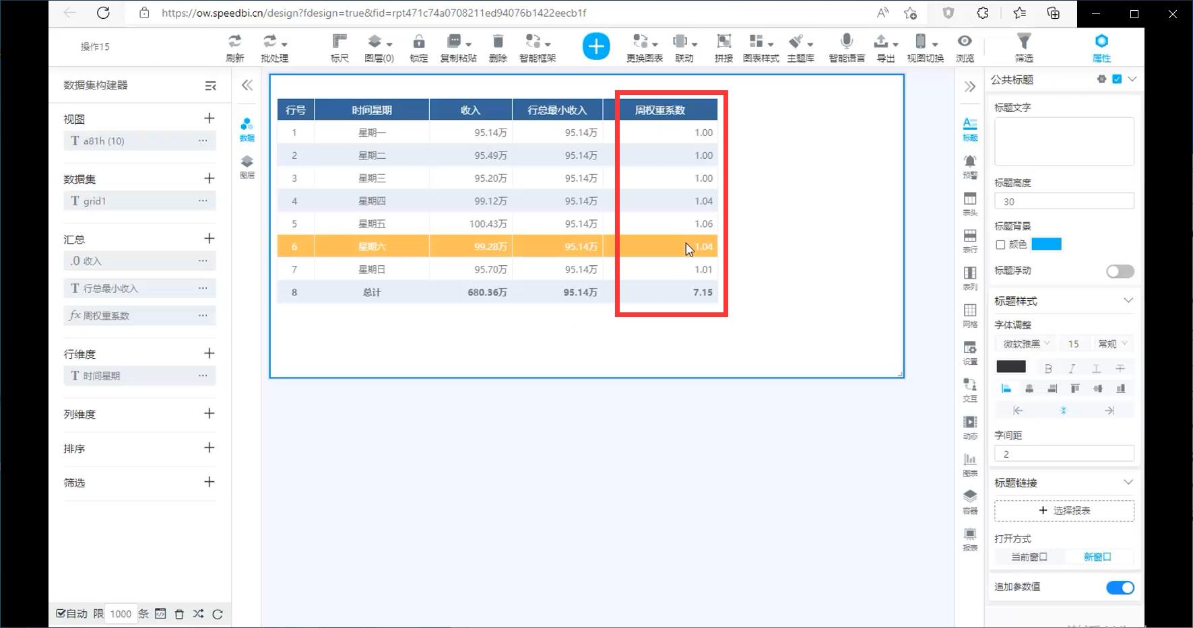Switch to the 图层 side tab
Viewport: 1193px width, 628px height.
point(247,166)
